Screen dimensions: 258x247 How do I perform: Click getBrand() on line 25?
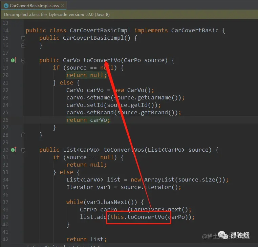click(x=159, y=112)
